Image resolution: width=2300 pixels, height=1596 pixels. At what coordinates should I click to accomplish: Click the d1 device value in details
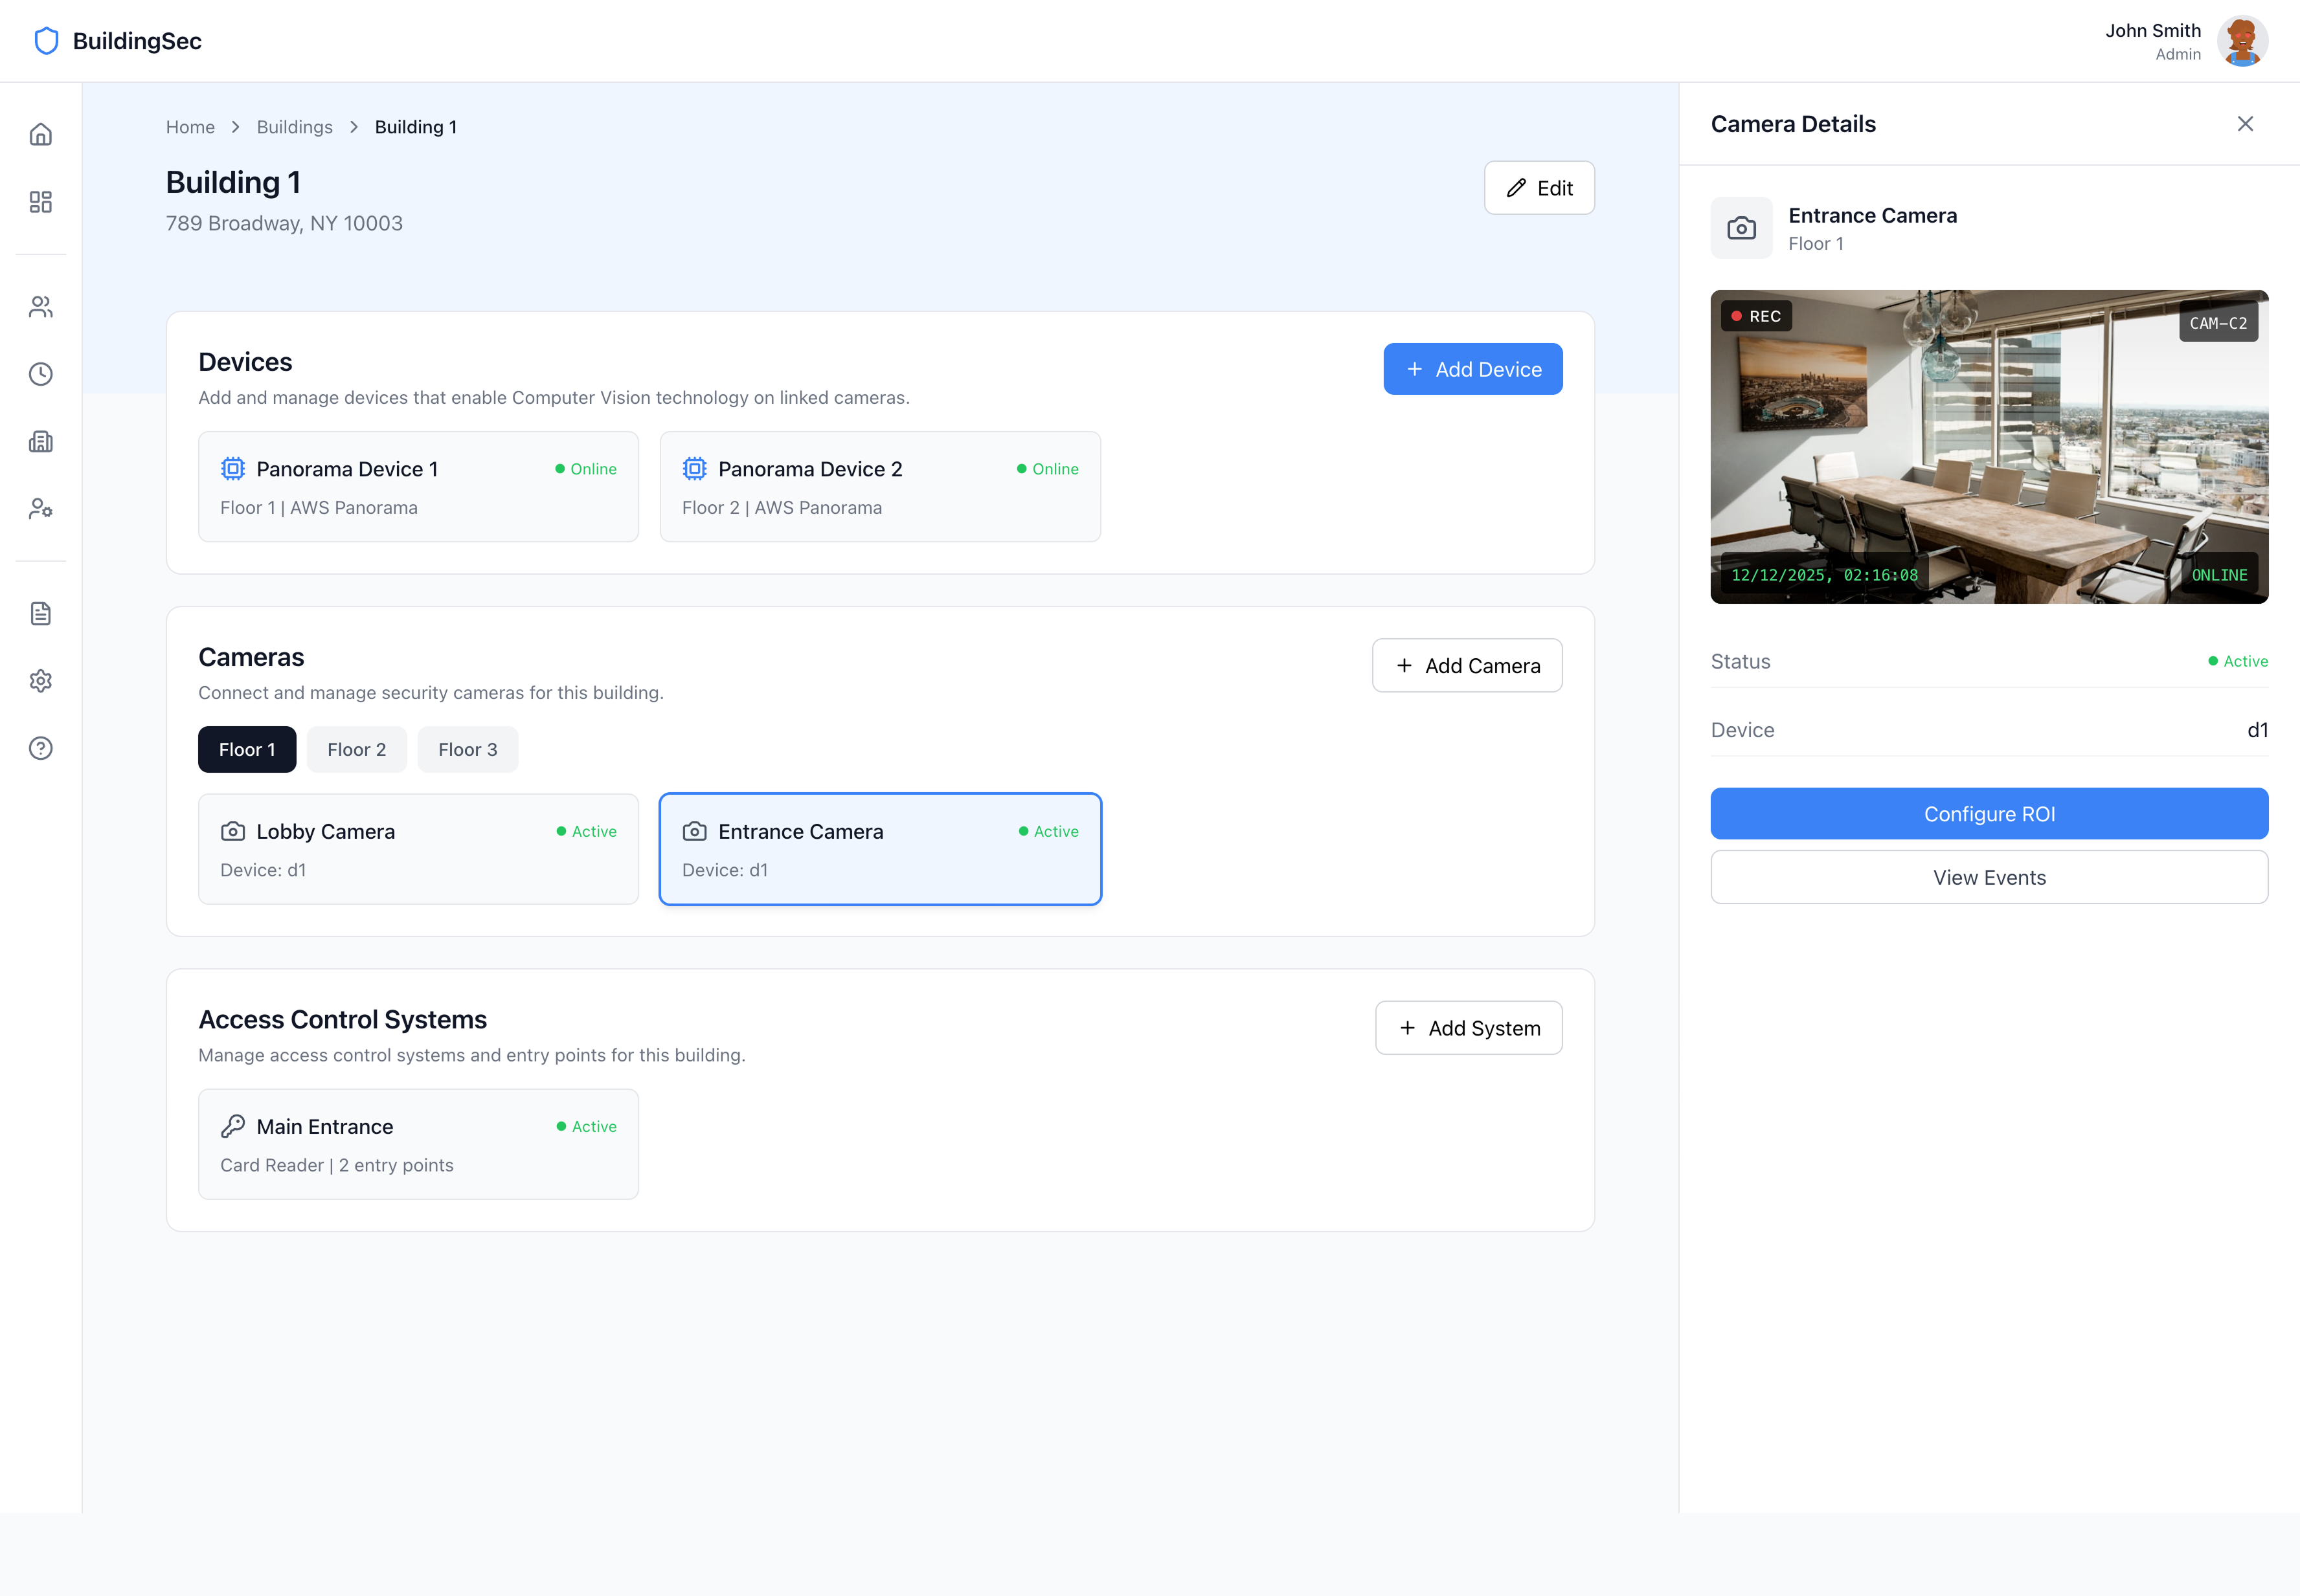(2257, 730)
